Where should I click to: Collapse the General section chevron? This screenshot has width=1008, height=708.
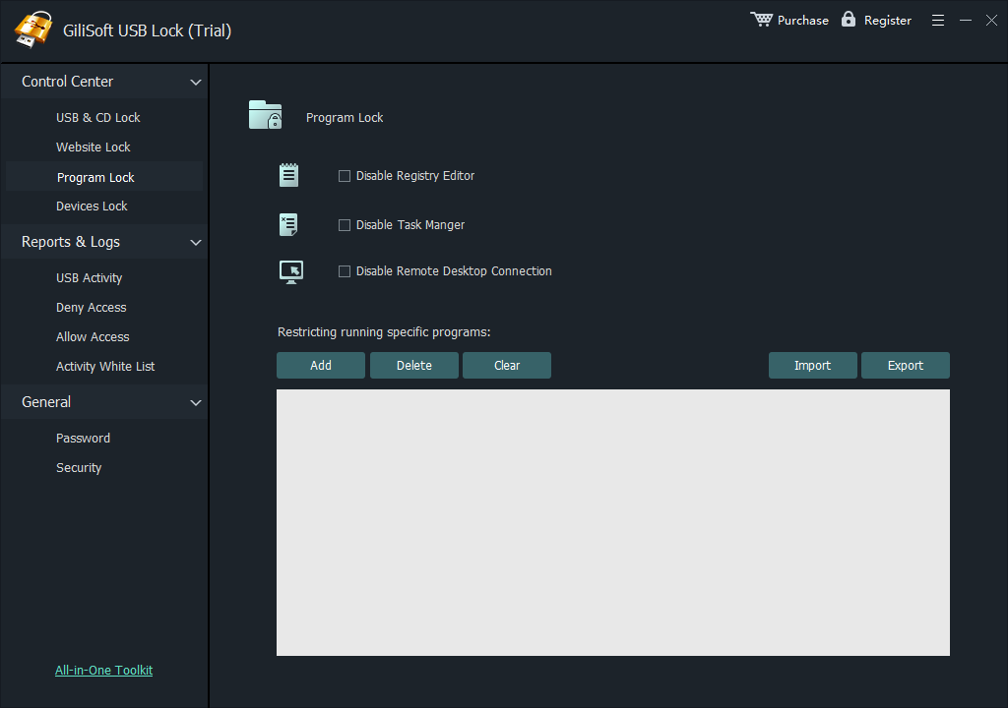tap(196, 403)
